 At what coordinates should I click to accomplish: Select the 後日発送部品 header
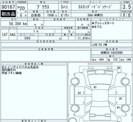point(46,41)
